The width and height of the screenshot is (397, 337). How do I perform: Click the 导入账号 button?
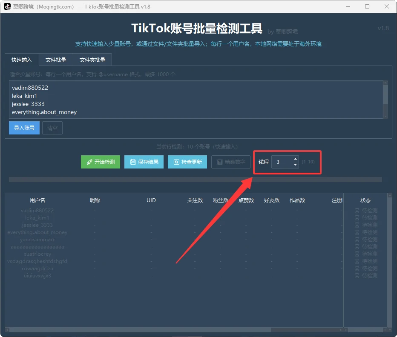tap(24, 128)
